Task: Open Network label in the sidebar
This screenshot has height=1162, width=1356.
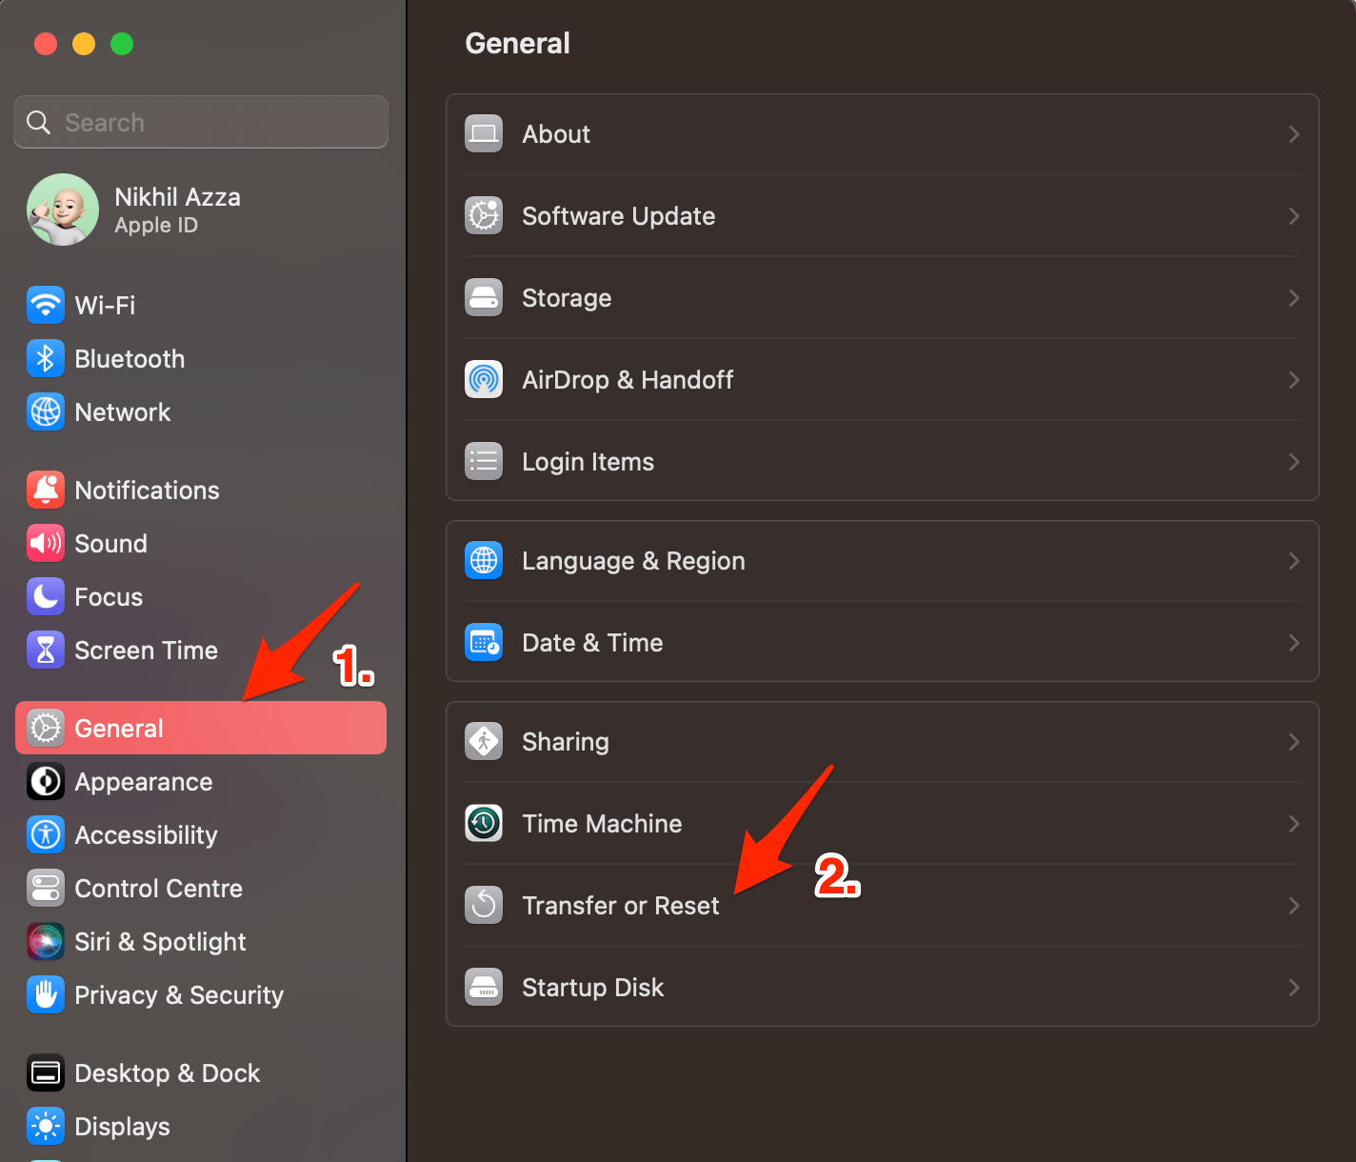Action: tap(123, 412)
